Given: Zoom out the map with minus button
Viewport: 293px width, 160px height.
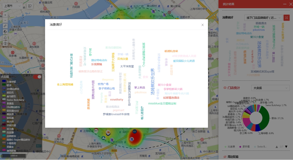Looking at the screenshot, I should coord(5,20).
